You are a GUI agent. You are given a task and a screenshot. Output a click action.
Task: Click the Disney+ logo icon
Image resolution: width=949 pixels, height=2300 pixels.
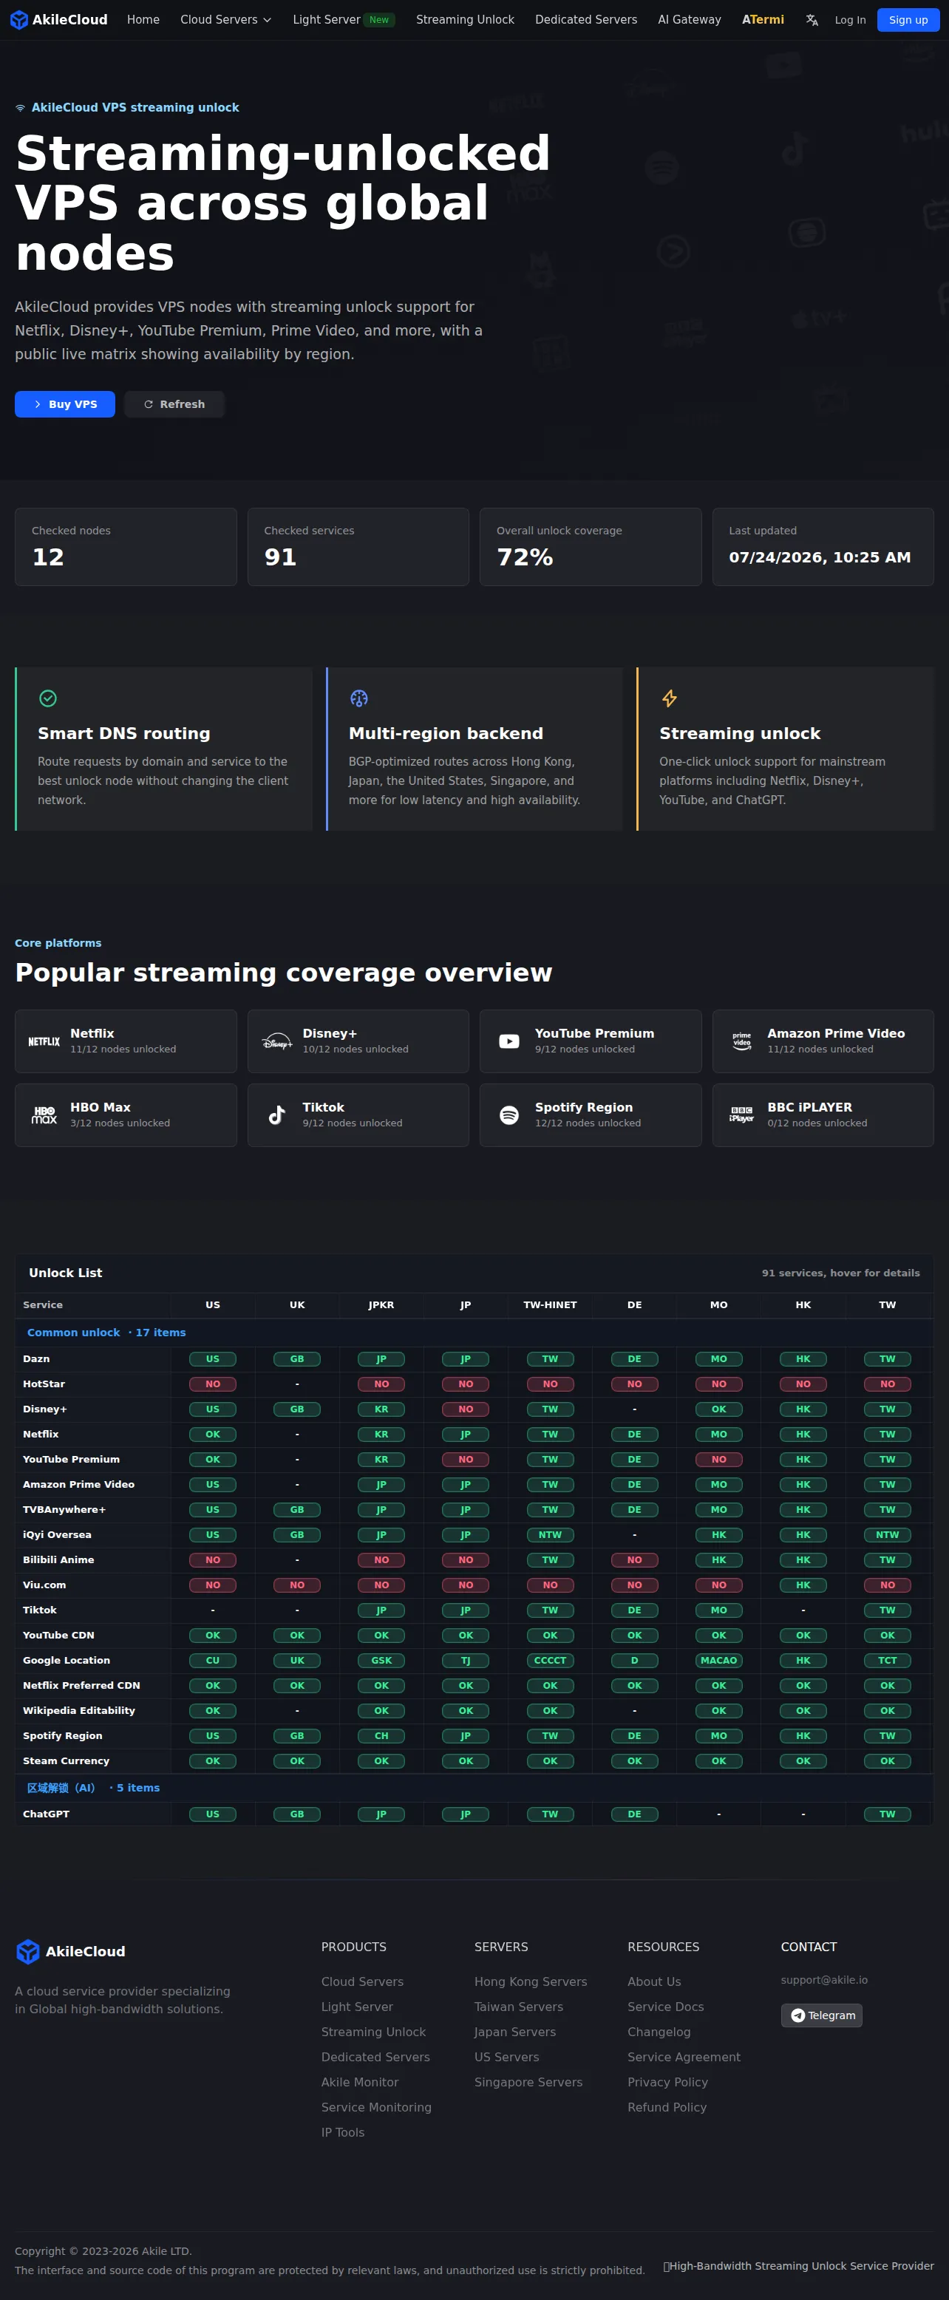pos(276,1041)
